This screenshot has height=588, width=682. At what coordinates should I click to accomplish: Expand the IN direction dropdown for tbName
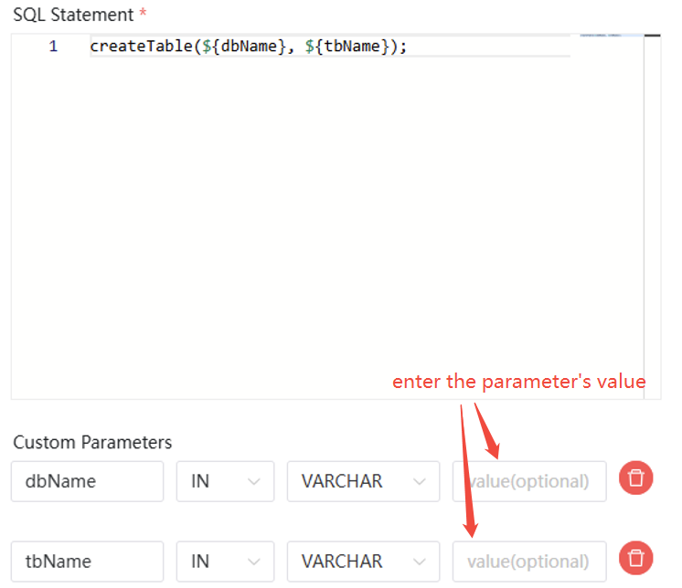tap(225, 562)
